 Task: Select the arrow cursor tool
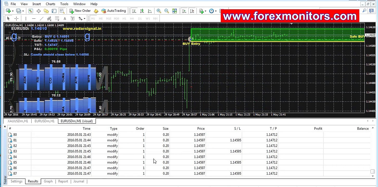click(8, 18)
